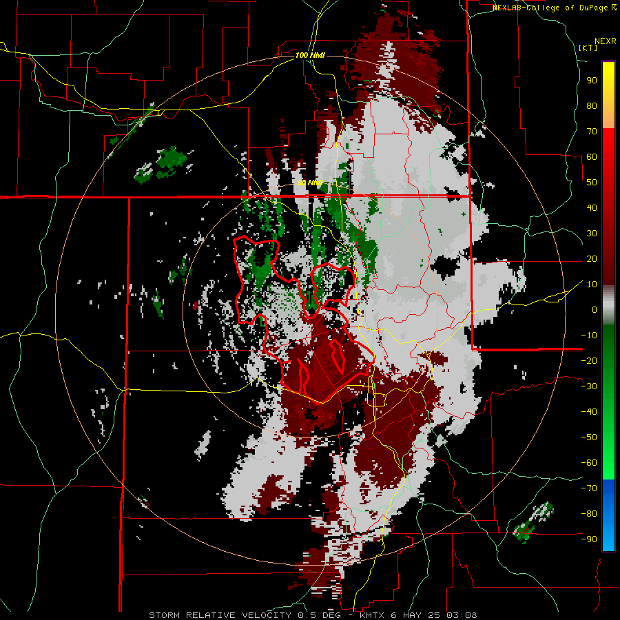Click the positive 40 scale value

click(x=592, y=207)
